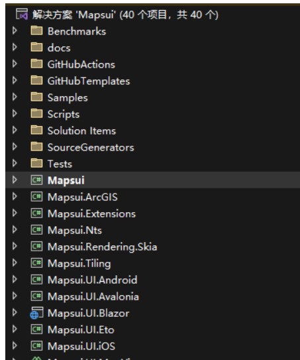300x360 pixels.
Task: Select the Mapsui.Rendering.Skia project name
Action: [102, 247]
